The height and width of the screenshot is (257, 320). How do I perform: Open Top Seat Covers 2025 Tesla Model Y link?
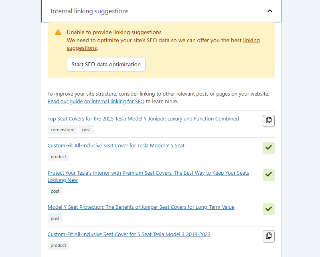pos(143,119)
